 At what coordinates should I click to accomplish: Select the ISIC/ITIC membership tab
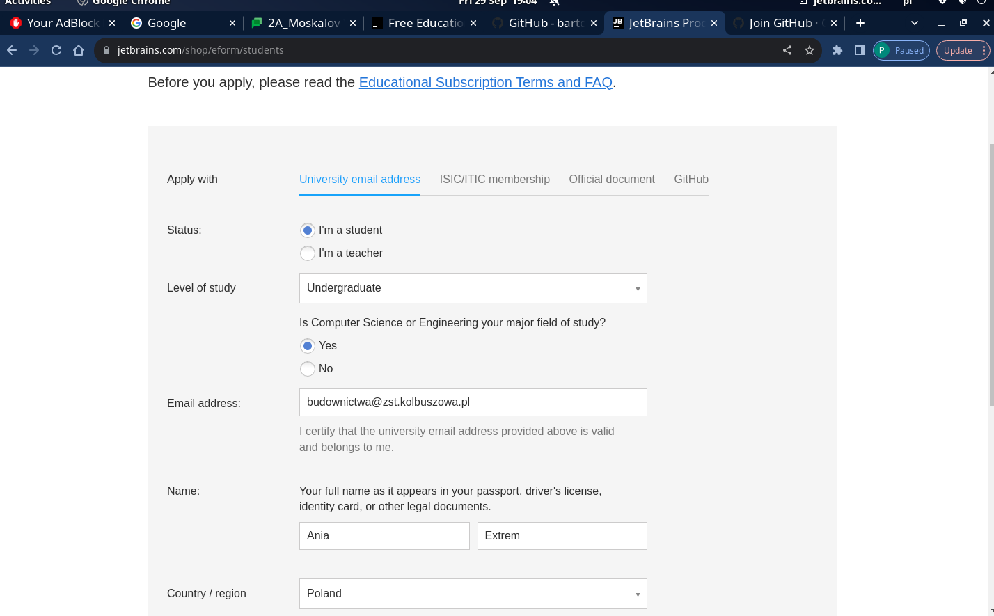coord(494,179)
